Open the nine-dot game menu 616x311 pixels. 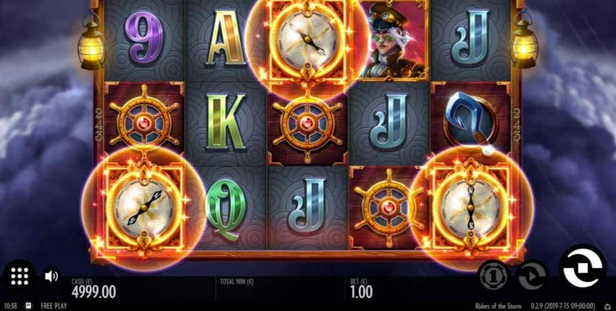click(x=19, y=277)
